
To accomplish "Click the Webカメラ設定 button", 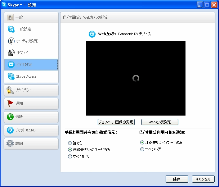I will 160,122.
